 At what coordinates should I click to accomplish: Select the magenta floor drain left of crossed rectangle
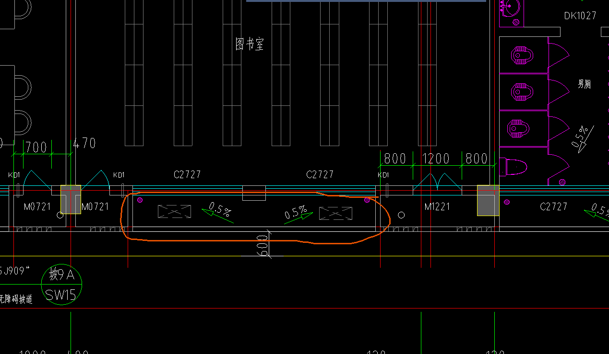140,200
